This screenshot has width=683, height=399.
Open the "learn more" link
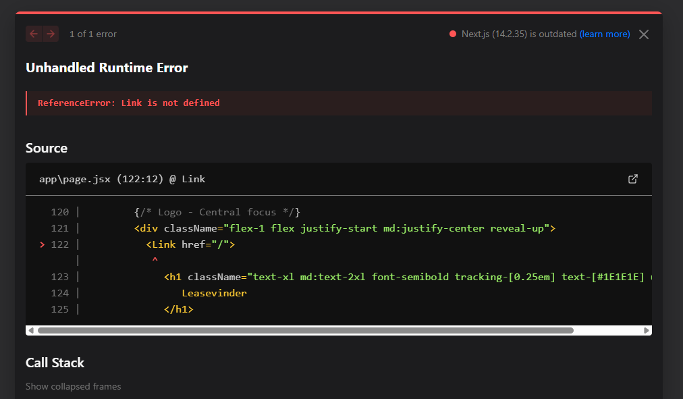605,34
